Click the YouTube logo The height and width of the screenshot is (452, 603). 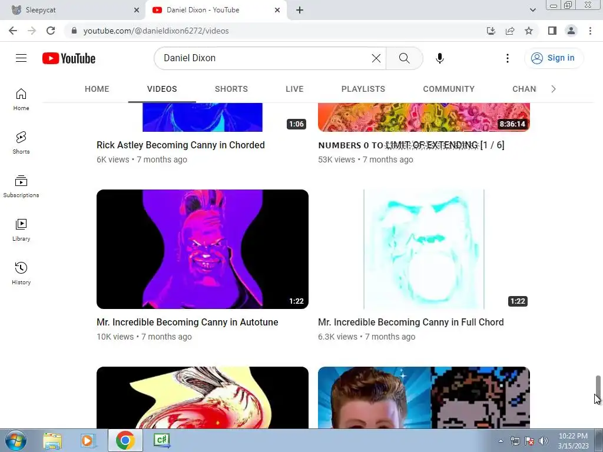coord(69,58)
